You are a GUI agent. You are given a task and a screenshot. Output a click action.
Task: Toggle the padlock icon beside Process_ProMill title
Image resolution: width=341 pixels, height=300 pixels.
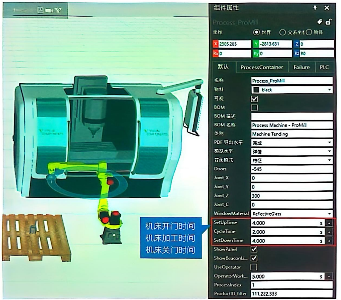(x=328, y=22)
